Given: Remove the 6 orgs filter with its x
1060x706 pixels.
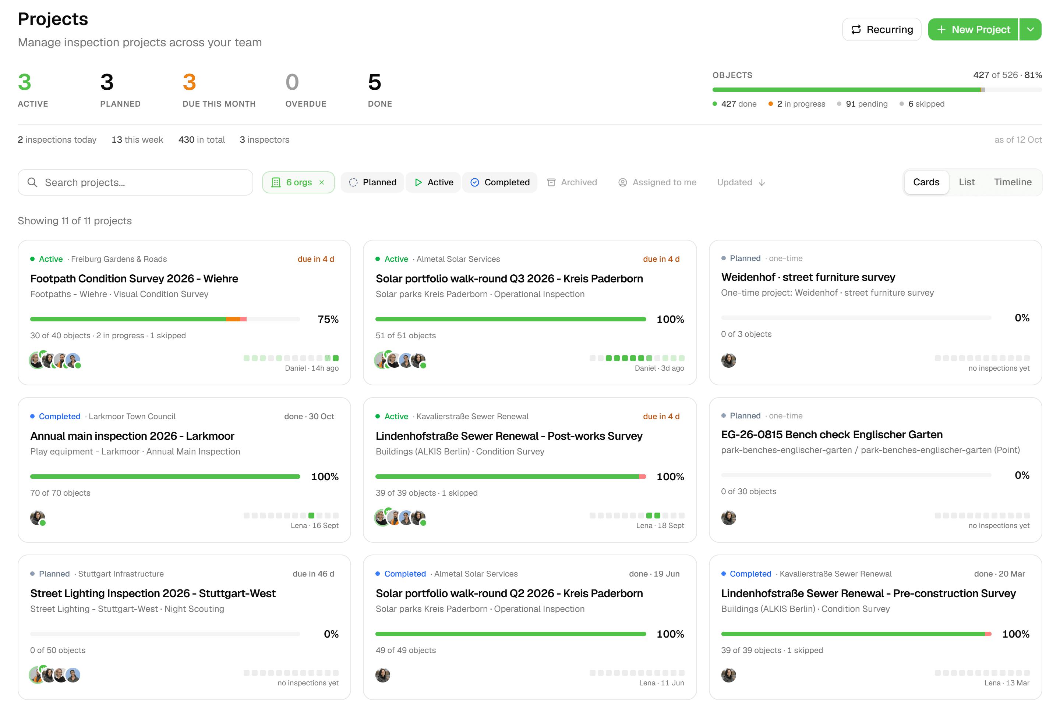Looking at the screenshot, I should click(x=322, y=182).
